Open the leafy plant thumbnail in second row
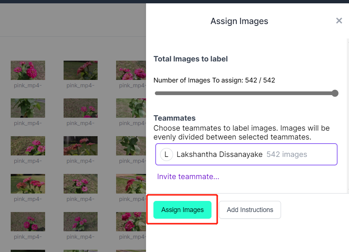This screenshot has height=252, width=349. point(28,108)
